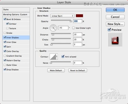Open the dark red shadow color swatch
Viewport: 128px width, 104px height.
[79, 16]
